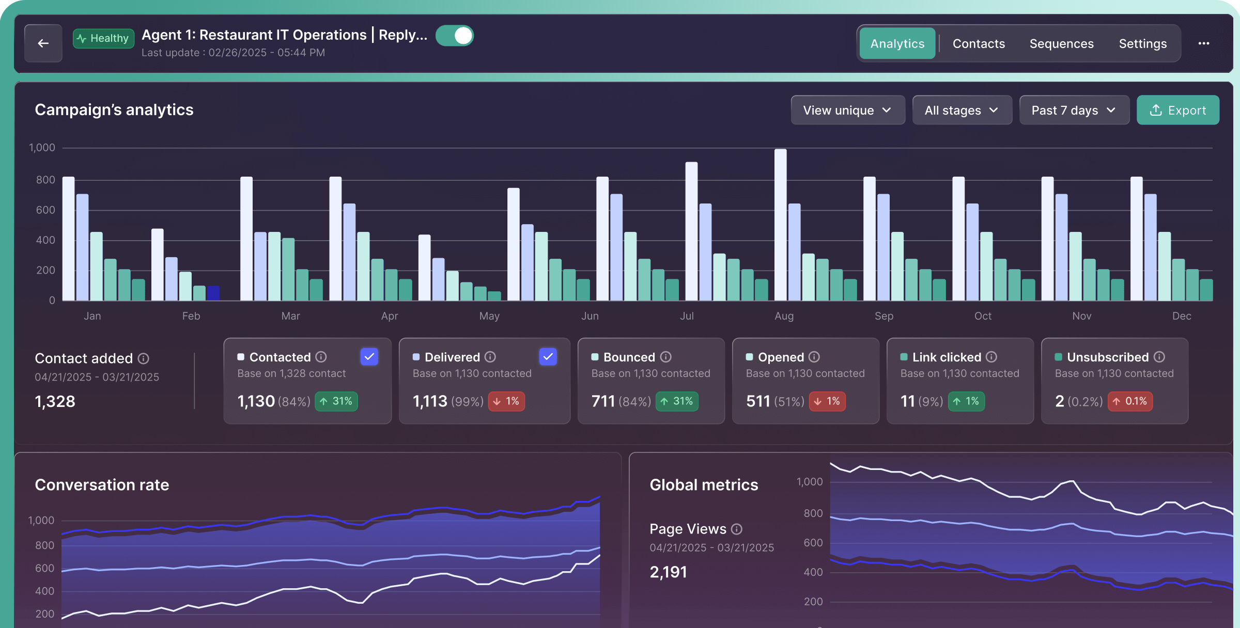Open the View unique dropdown
The image size is (1240, 628).
click(847, 110)
